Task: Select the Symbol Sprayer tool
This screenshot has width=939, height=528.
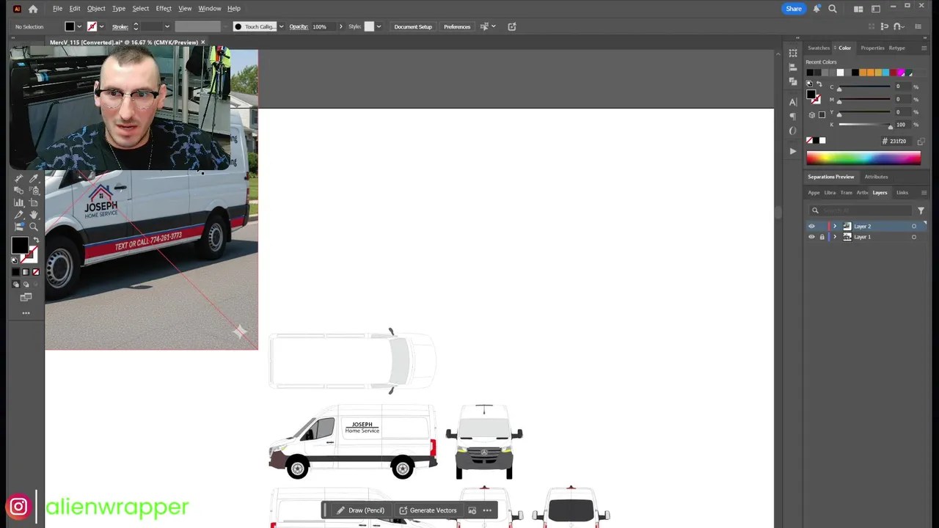Action: click(34, 190)
